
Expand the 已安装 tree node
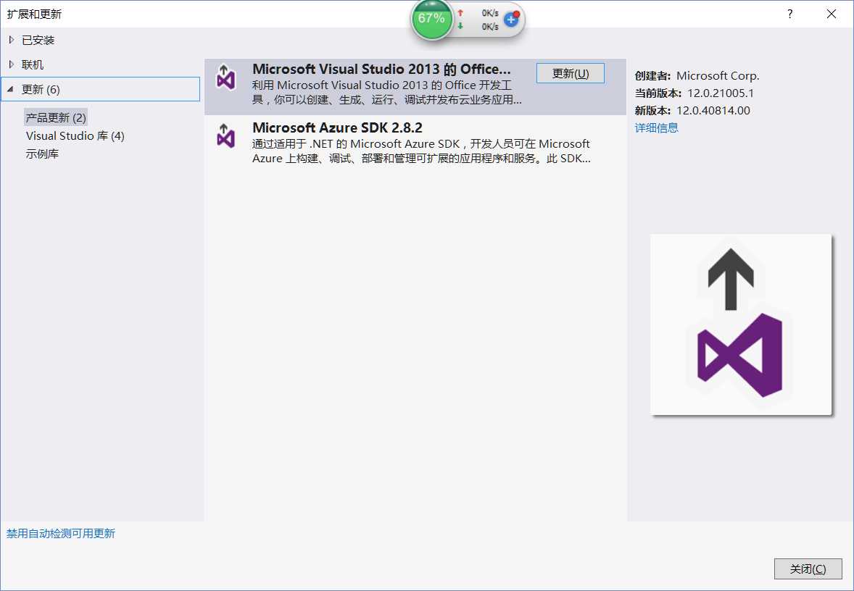(x=12, y=40)
